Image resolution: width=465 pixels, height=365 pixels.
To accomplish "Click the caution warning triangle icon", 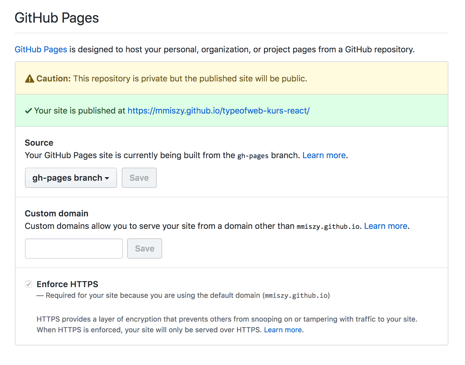I will (29, 79).
